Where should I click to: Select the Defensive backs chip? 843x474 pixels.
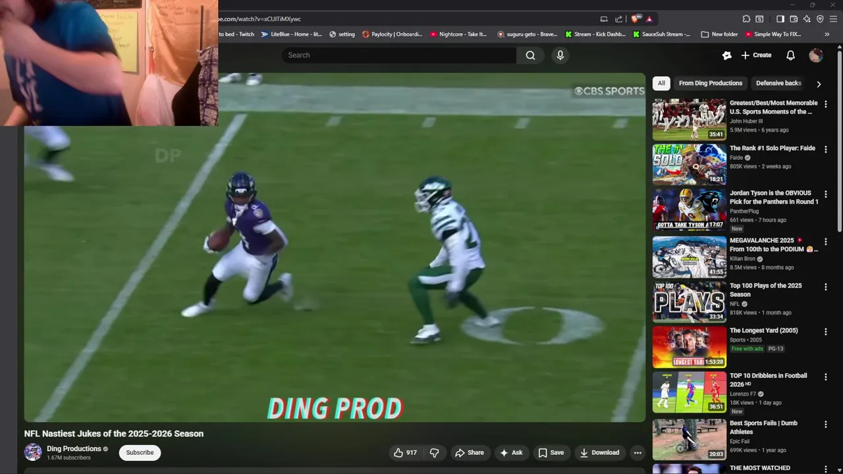pyautogui.click(x=778, y=83)
